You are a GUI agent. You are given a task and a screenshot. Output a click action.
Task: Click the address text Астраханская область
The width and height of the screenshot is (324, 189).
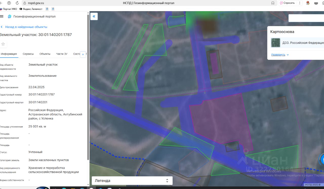pyautogui.click(x=45, y=115)
